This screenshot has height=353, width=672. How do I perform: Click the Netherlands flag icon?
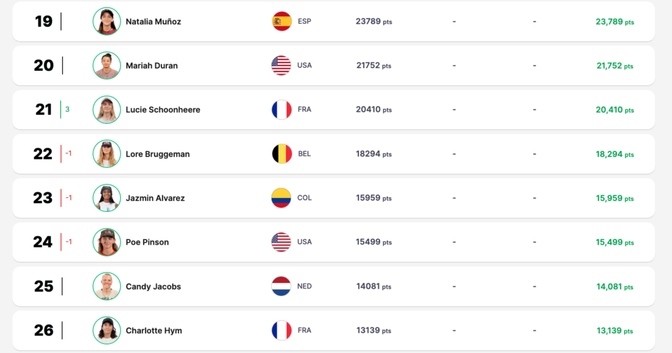coord(282,286)
